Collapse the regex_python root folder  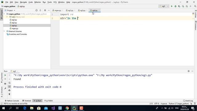coord(4,14)
